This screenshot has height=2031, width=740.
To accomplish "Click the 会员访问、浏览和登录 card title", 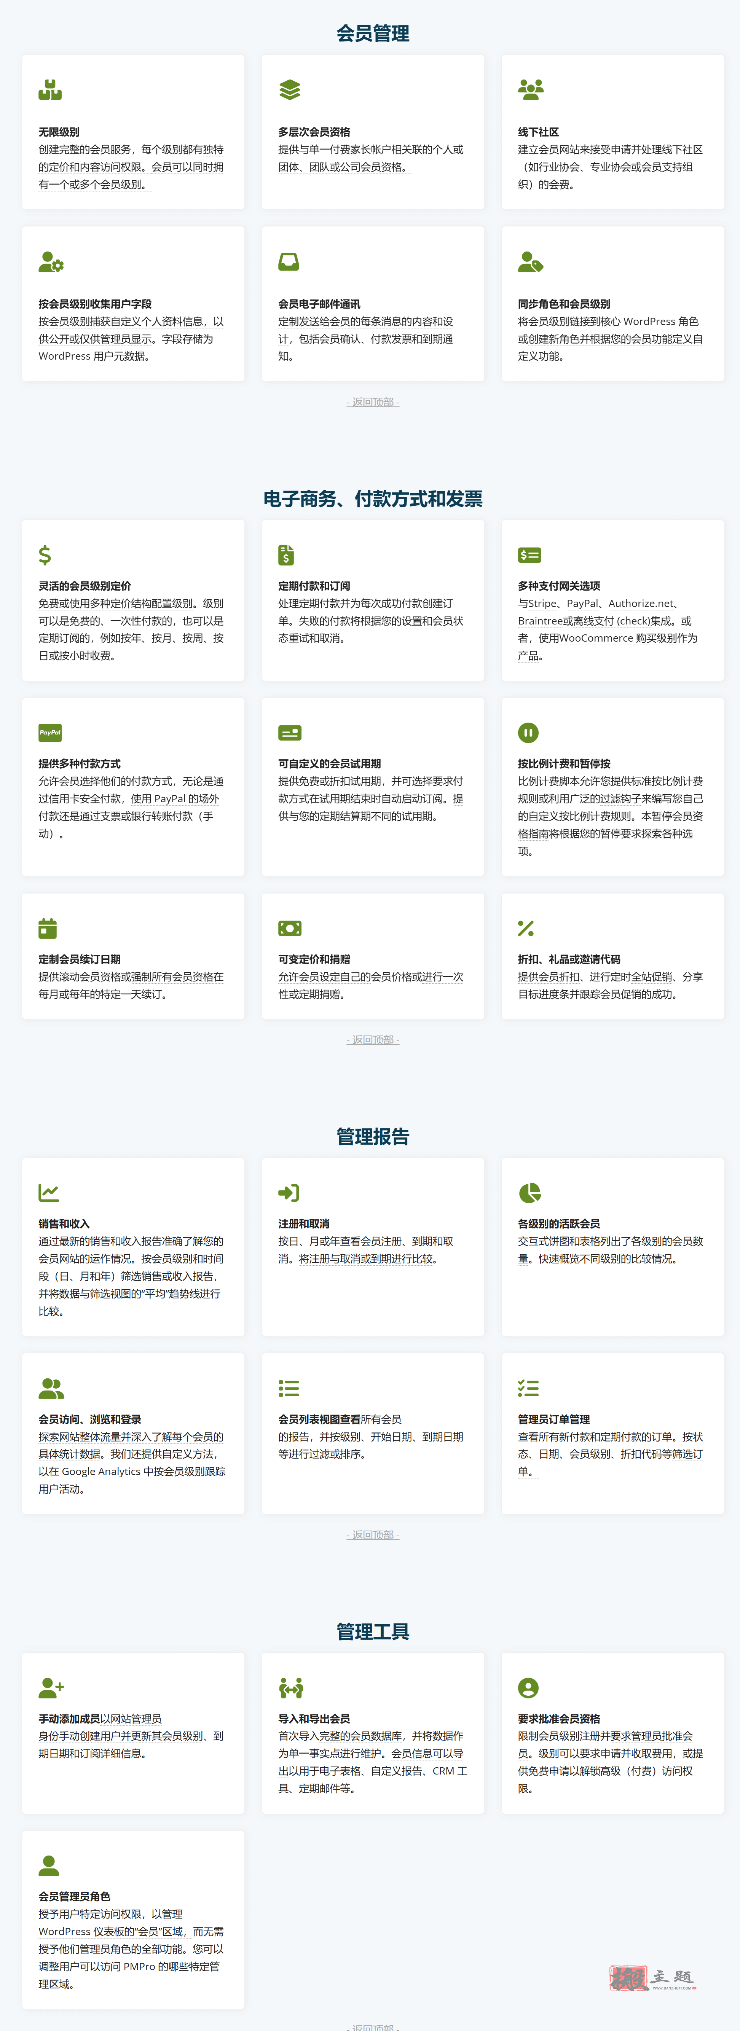I will pos(90,1419).
